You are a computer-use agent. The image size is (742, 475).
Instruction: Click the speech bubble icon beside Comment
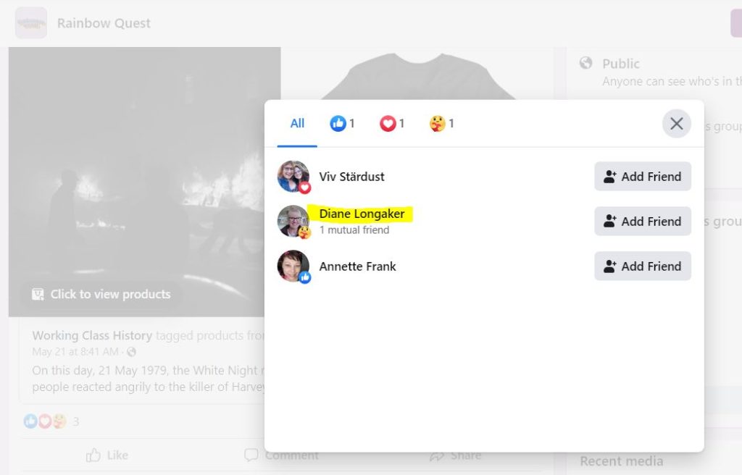coord(251,455)
